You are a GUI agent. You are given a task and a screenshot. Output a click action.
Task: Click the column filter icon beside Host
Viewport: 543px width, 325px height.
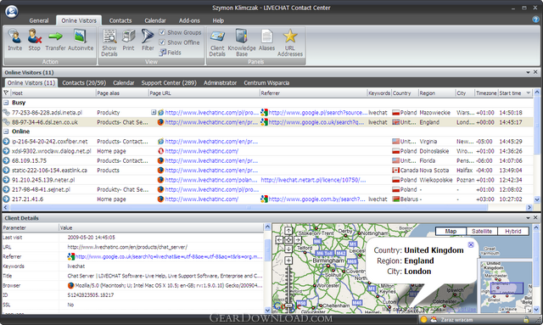pos(6,92)
